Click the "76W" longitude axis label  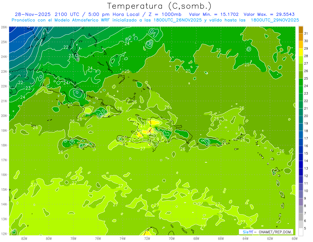pyautogui.click(x=98, y=238)
